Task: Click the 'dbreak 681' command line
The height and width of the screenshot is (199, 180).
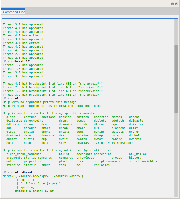Action: 22,61
